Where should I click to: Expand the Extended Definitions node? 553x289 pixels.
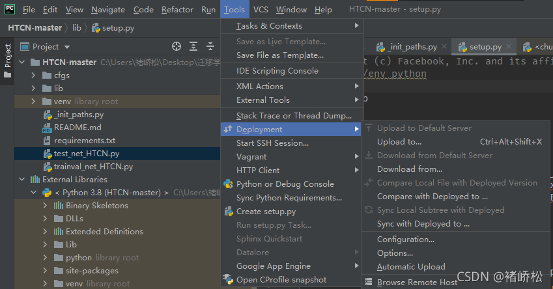(x=45, y=232)
